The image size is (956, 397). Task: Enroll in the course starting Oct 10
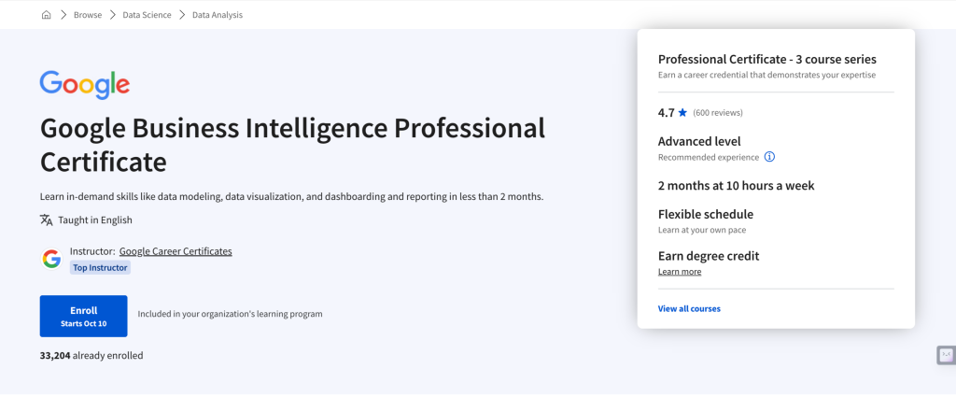click(83, 316)
